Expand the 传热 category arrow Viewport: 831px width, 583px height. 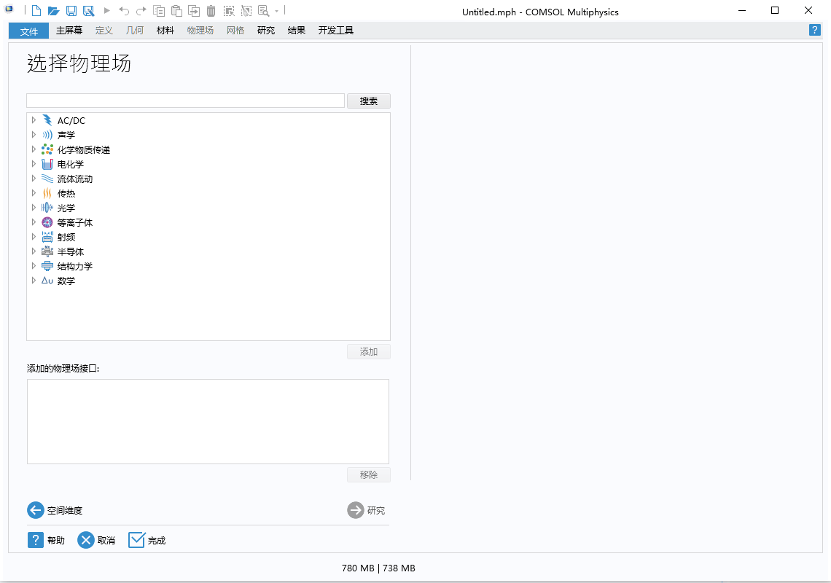tap(34, 193)
